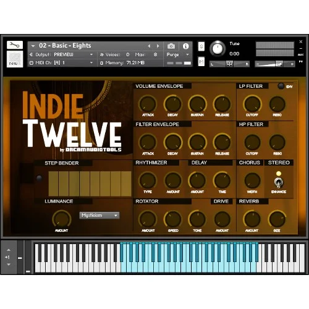The image size is (309, 309).
Task: Click Luminance Amount knob
Action: tap(61, 219)
